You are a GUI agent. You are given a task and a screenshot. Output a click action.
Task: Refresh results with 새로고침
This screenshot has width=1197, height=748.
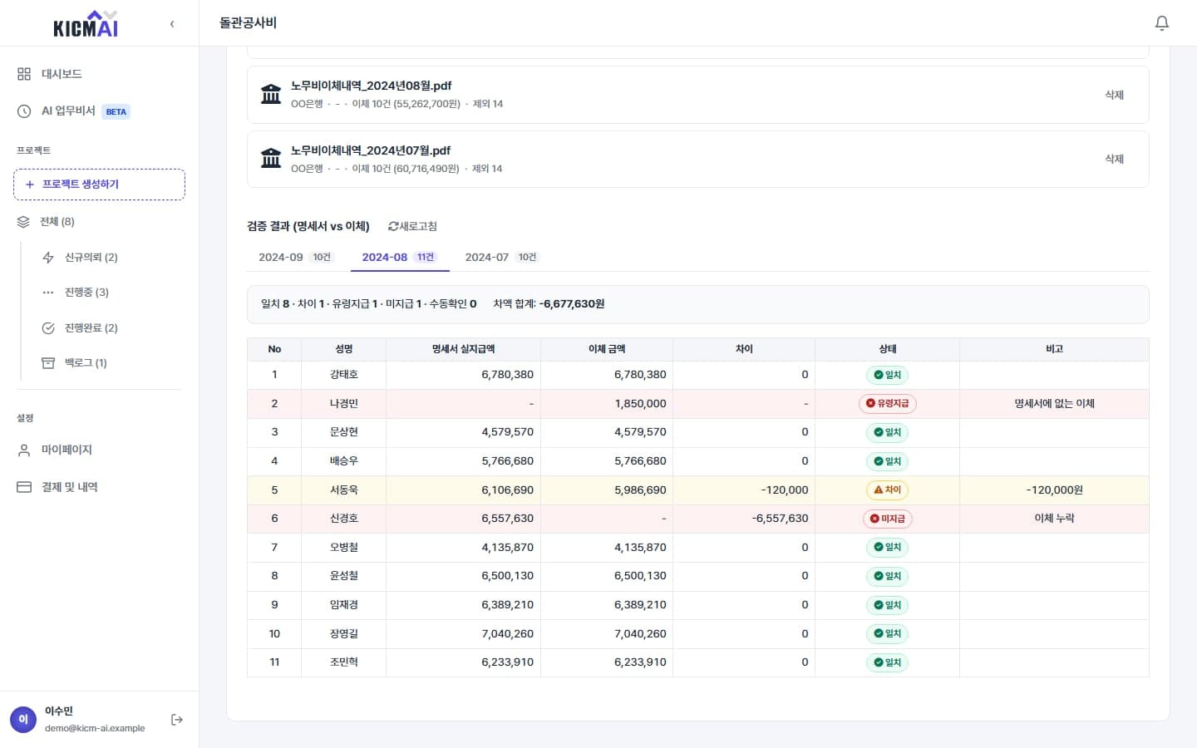[x=412, y=226]
